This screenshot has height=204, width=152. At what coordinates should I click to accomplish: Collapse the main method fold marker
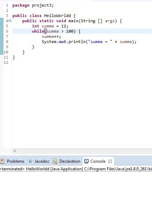pos(10,21)
